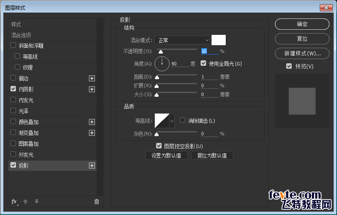Enable 内发光 checkbox
This screenshot has height=215, width=337.
click(13, 100)
